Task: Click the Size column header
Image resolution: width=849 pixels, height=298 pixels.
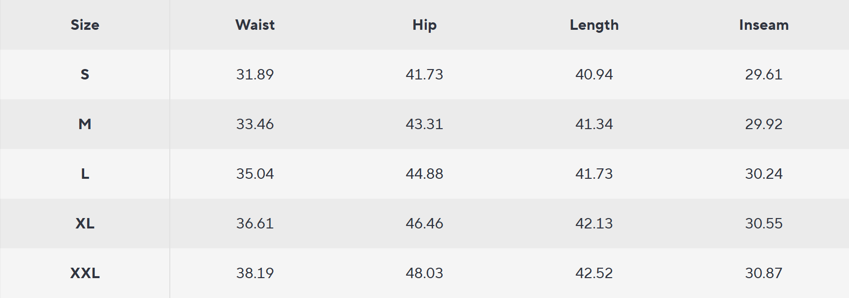Action: pos(85,25)
